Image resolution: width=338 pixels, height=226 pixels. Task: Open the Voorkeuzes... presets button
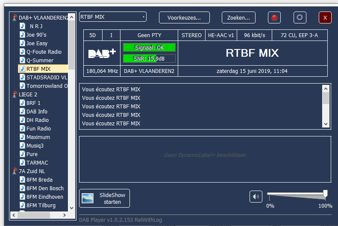[x=184, y=17]
